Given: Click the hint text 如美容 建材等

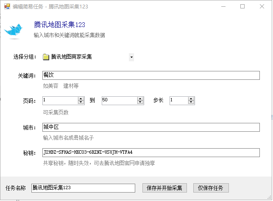Looking at the screenshot, I should pos(61,86).
